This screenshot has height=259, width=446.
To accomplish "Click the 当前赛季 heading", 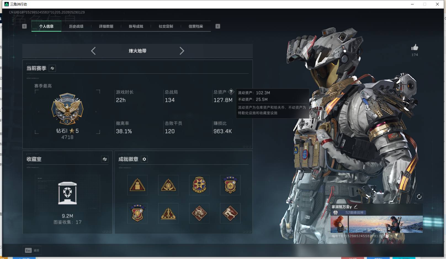I will 36,68.
